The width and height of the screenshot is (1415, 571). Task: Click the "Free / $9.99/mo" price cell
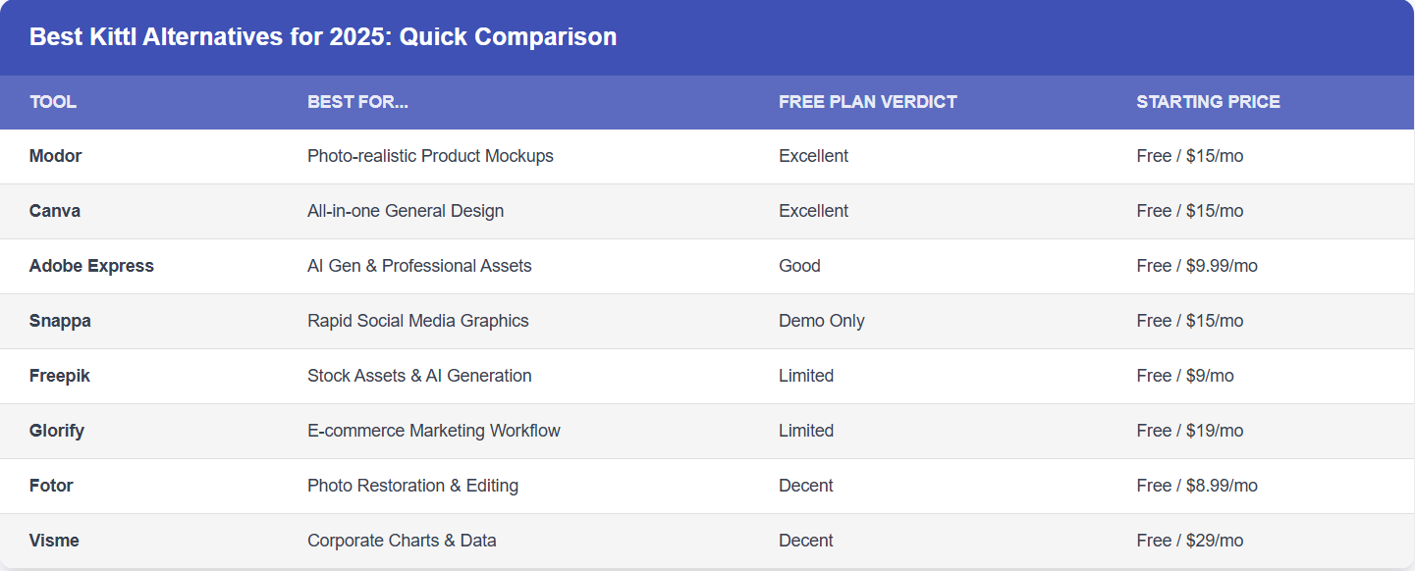[x=1196, y=266]
